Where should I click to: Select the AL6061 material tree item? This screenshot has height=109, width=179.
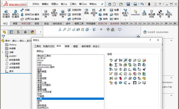[11, 56]
